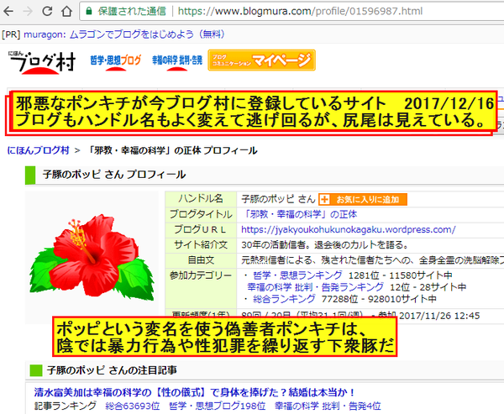Open the 幸福の科学 批判・告発 header tab
504x414 pixels.
click(x=177, y=60)
